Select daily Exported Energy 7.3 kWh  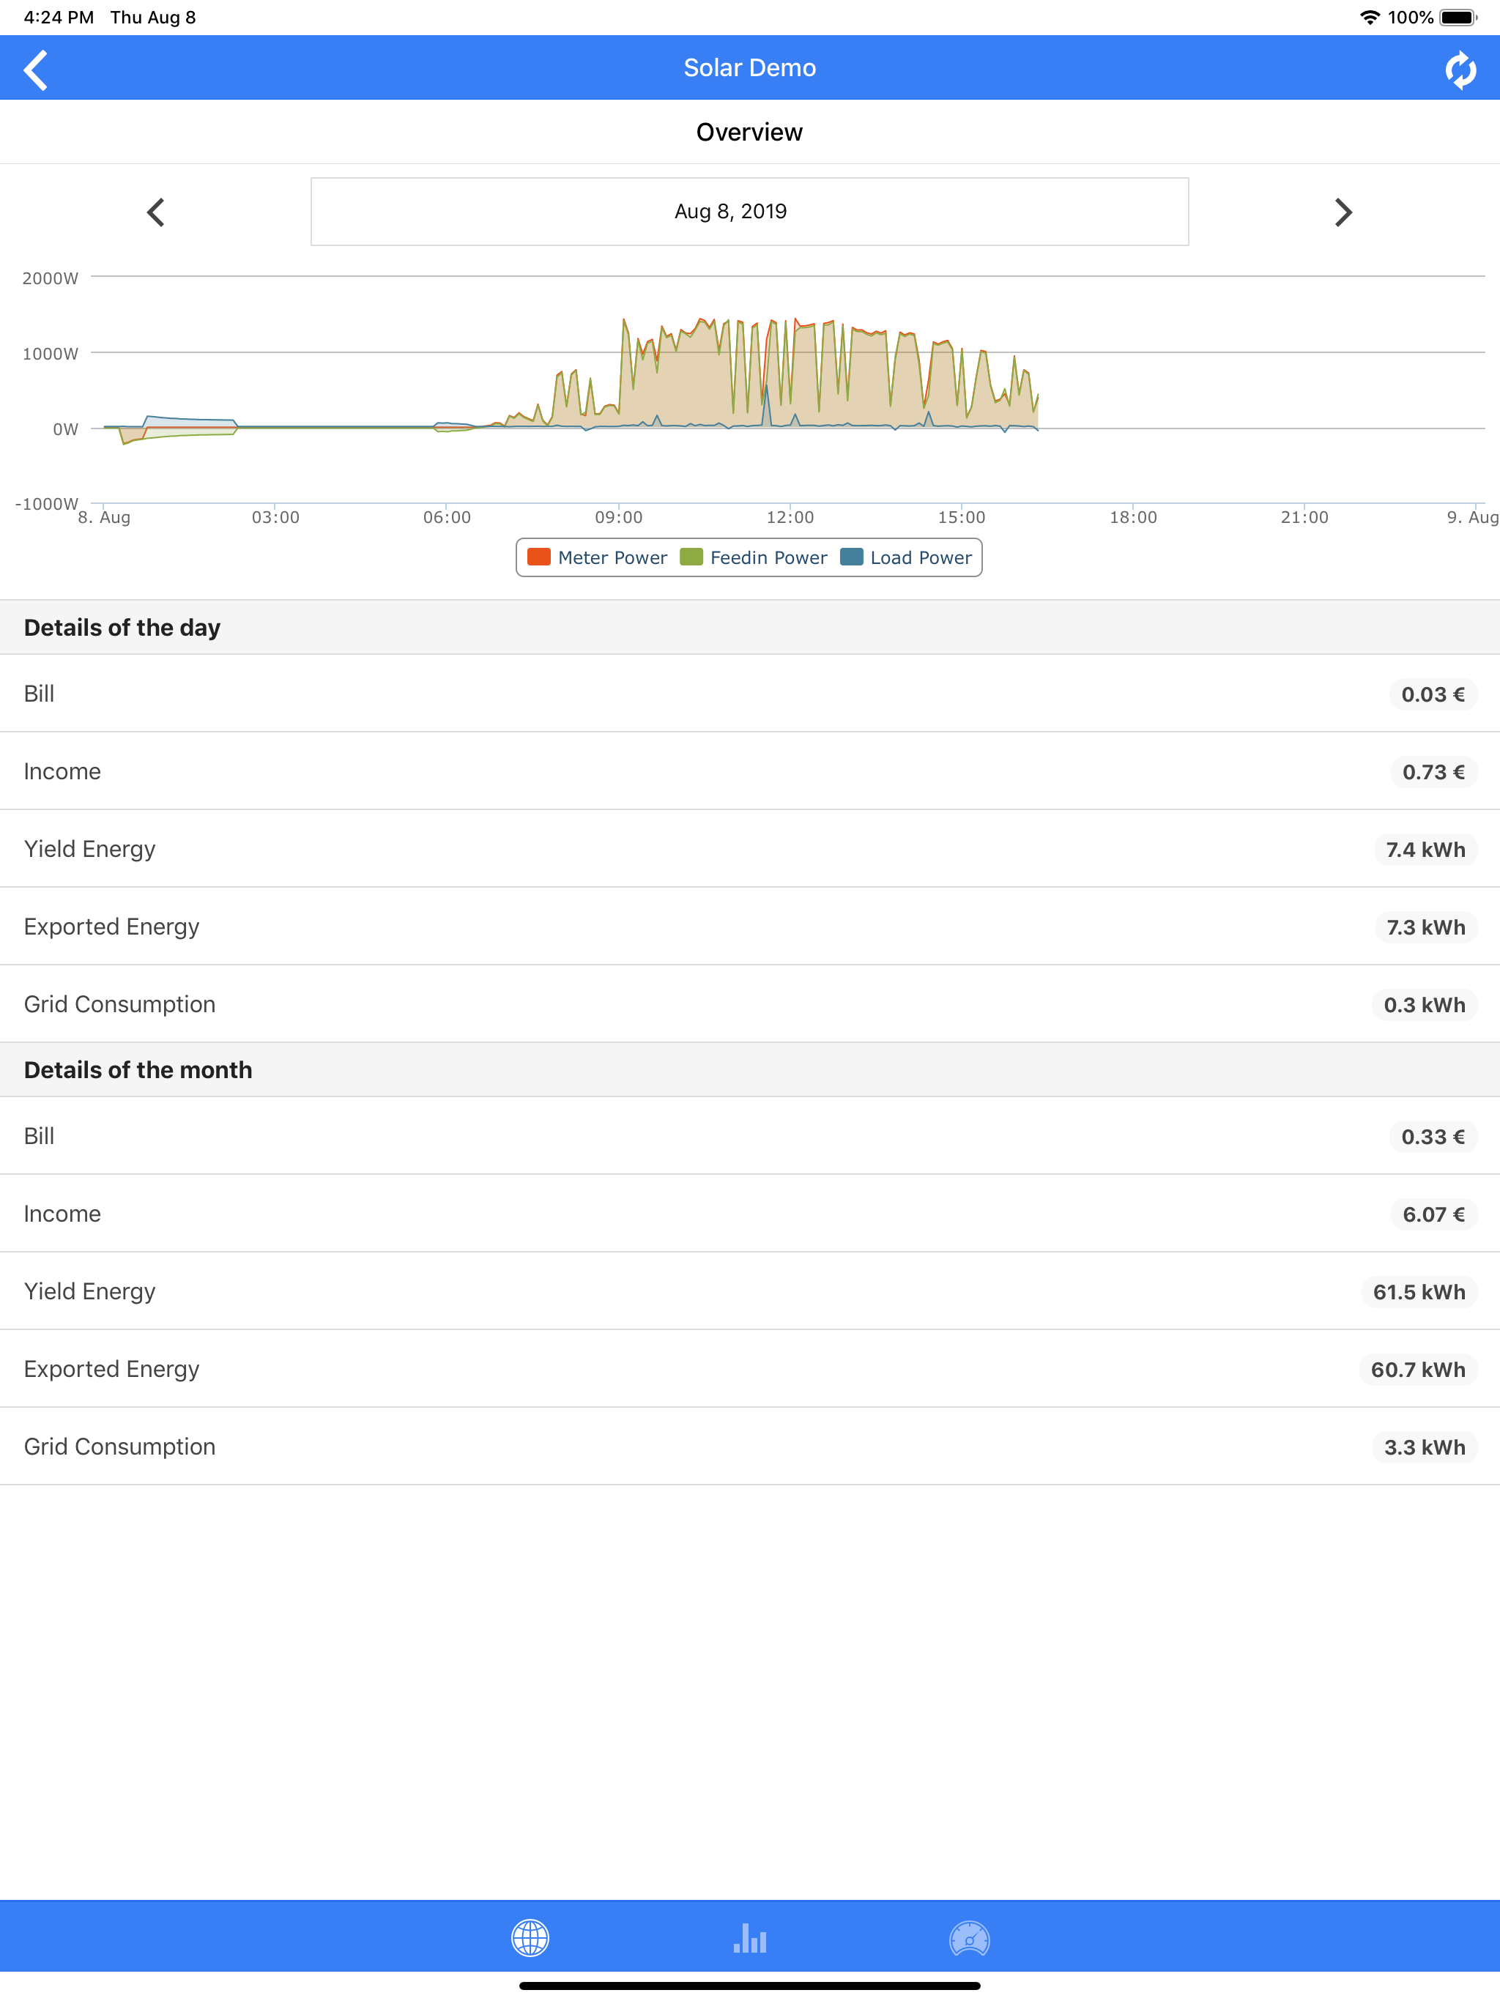point(1425,927)
